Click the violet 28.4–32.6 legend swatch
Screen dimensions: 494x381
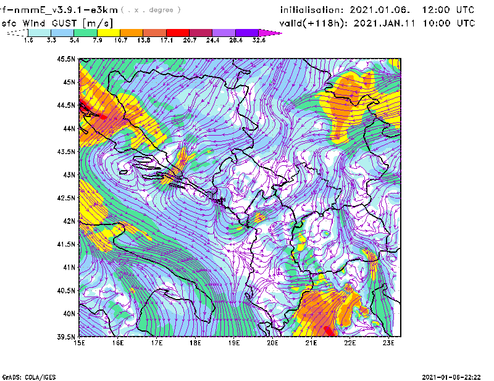(247, 33)
